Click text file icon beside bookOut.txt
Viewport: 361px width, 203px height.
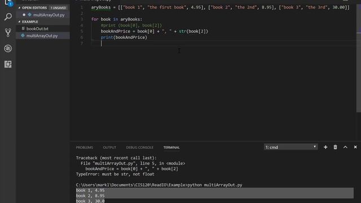click(x=23, y=29)
